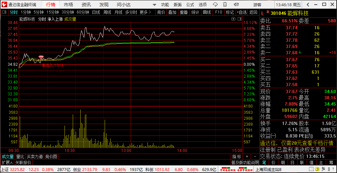Expand the 扩展 panel
Image resolution: width=337 pixels, height=173 pixels.
tap(7, 162)
